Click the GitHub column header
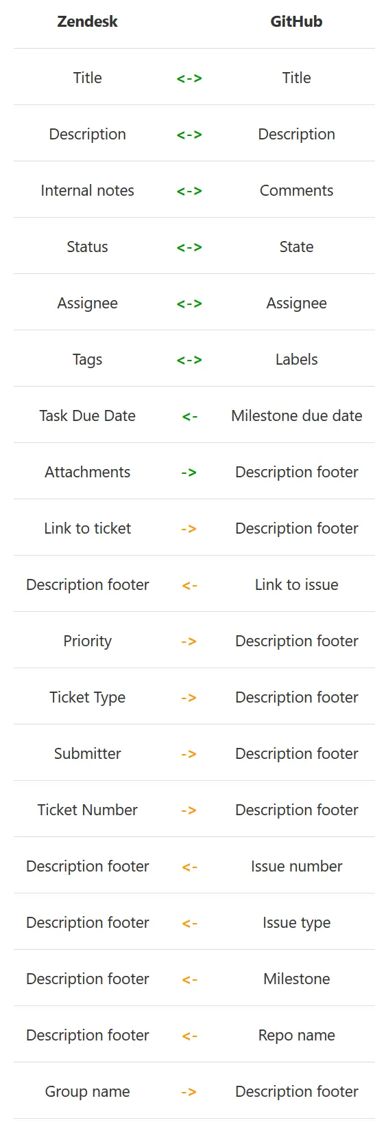 pyautogui.click(x=296, y=21)
